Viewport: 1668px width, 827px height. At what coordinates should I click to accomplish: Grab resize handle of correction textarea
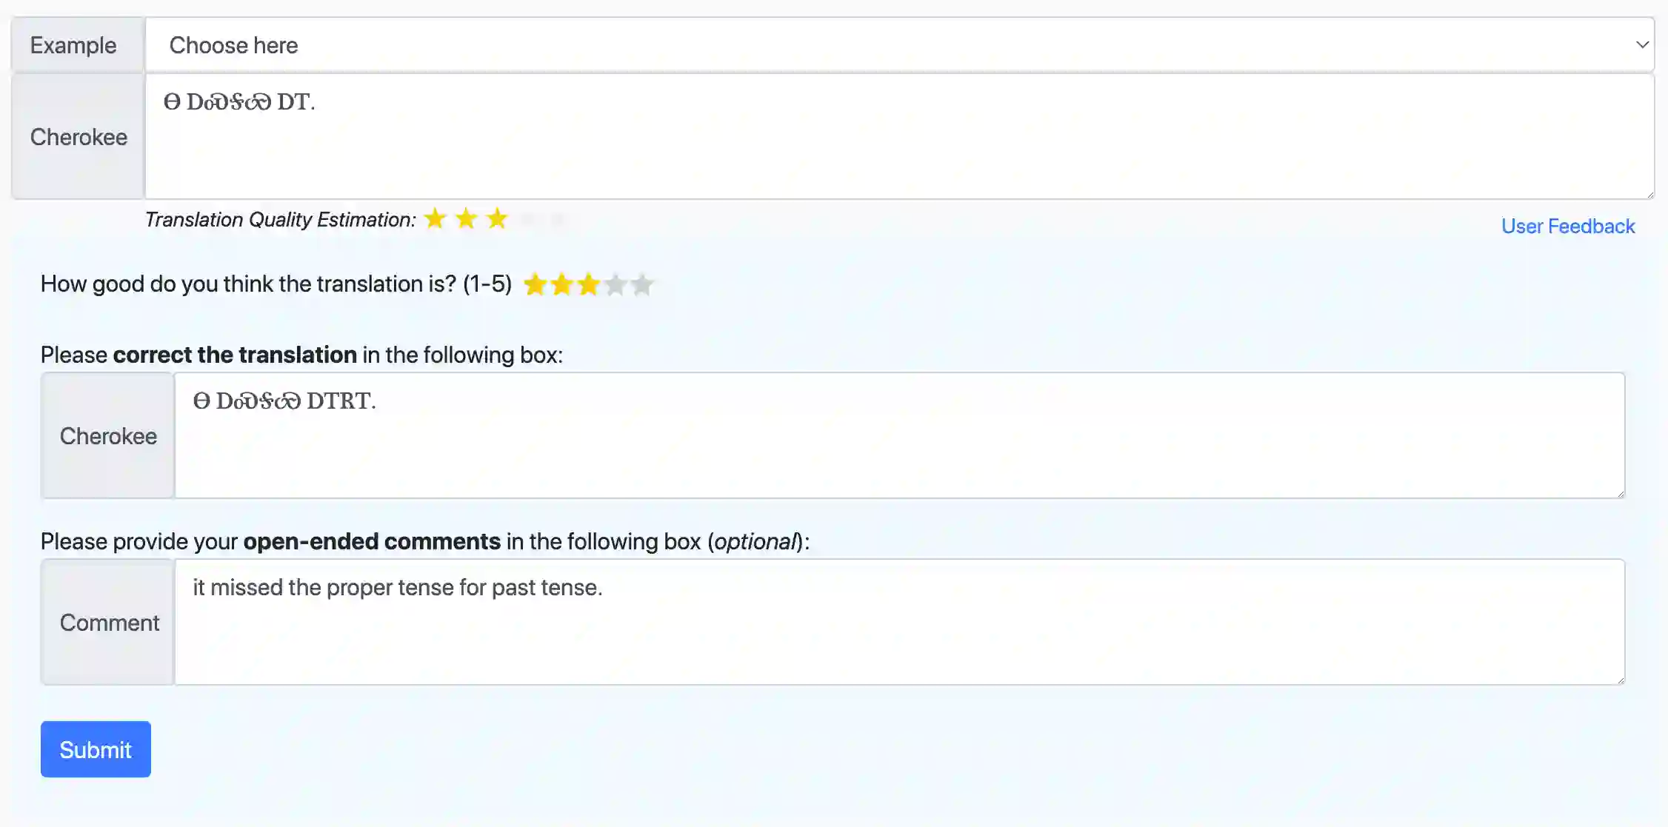pyautogui.click(x=1621, y=493)
